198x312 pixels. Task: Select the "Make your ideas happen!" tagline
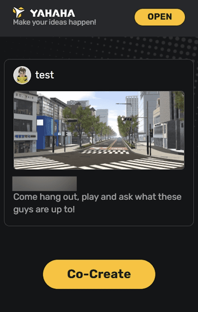coord(55,22)
